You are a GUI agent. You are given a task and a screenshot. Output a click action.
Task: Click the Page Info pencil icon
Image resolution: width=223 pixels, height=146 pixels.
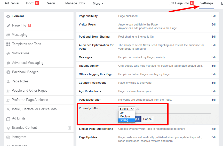[x=9, y=25]
